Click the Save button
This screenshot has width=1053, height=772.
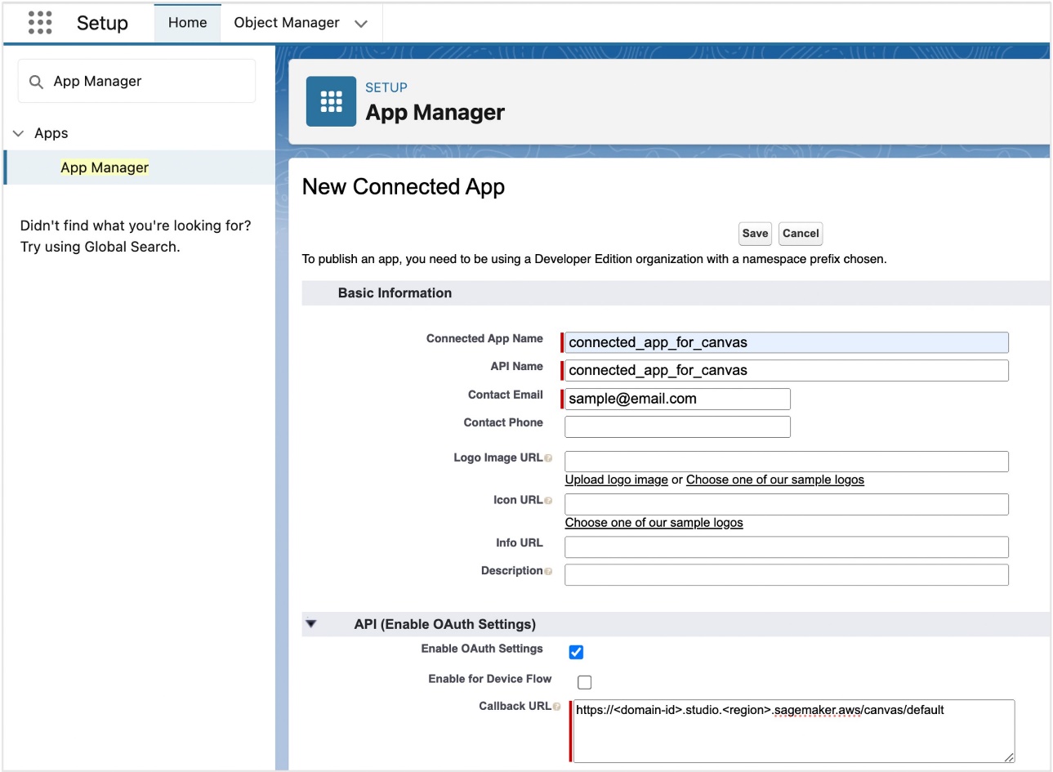(x=755, y=234)
